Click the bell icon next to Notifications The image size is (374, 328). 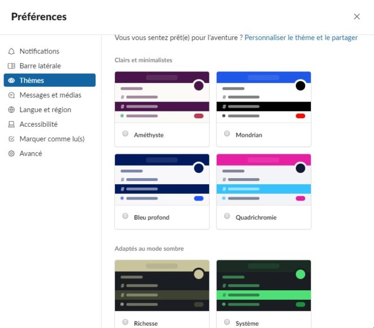pyautogui.click(x=11, y=51)
